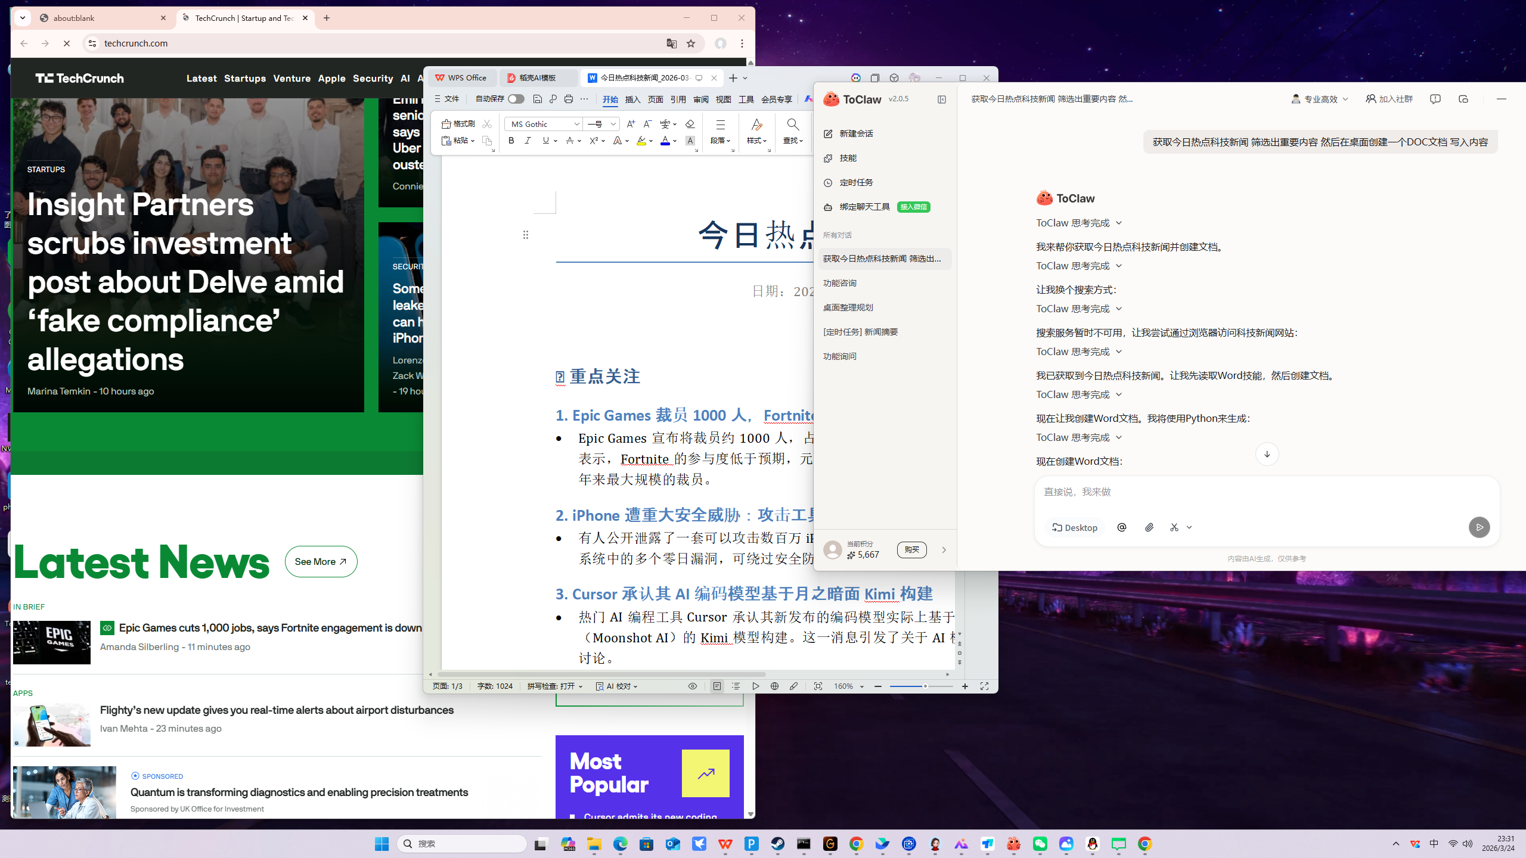Click the blue font color swatch

(x=665, y=141)
